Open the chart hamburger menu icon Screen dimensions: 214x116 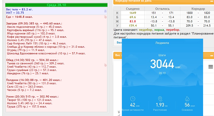211,67
